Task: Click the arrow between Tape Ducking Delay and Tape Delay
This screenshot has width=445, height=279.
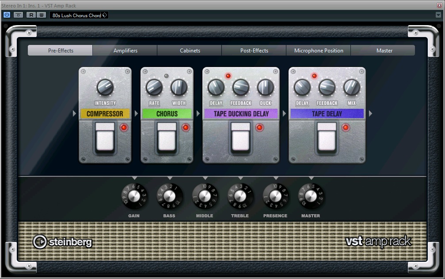Action: coord(284,113)
